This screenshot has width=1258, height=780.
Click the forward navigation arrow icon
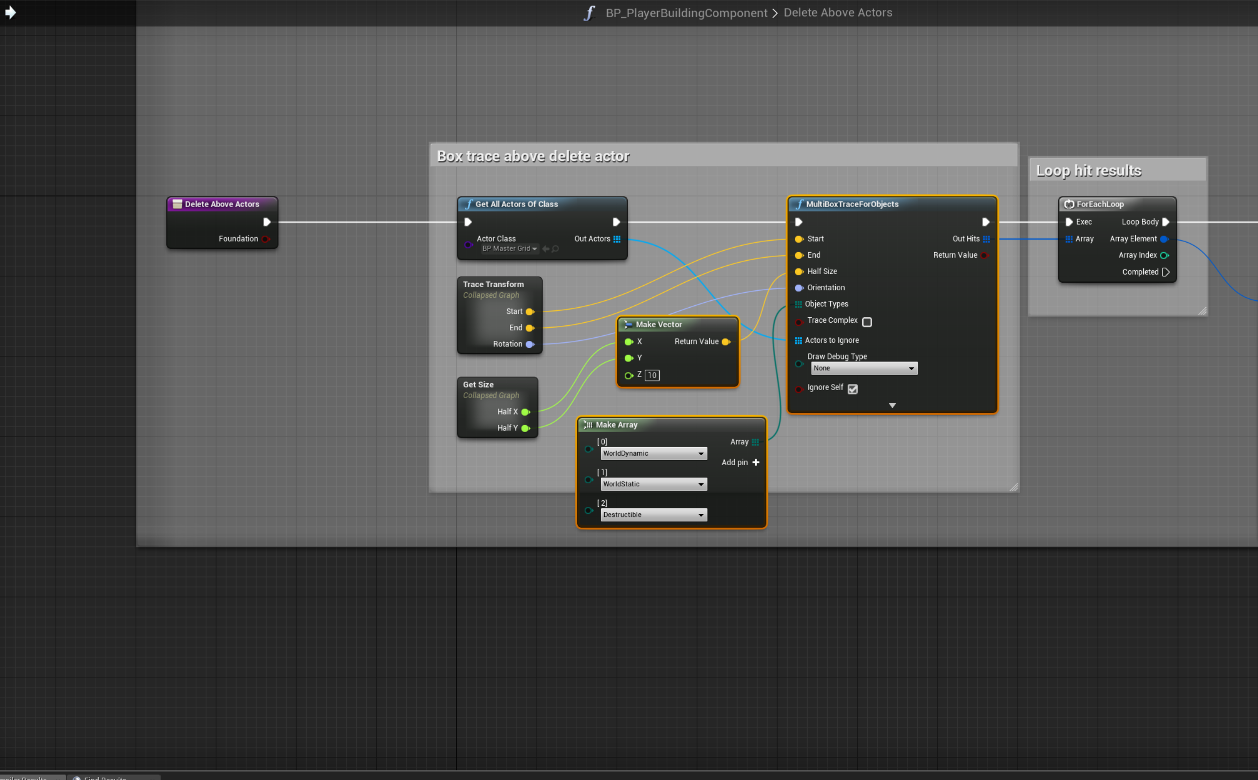coord(11,12)
